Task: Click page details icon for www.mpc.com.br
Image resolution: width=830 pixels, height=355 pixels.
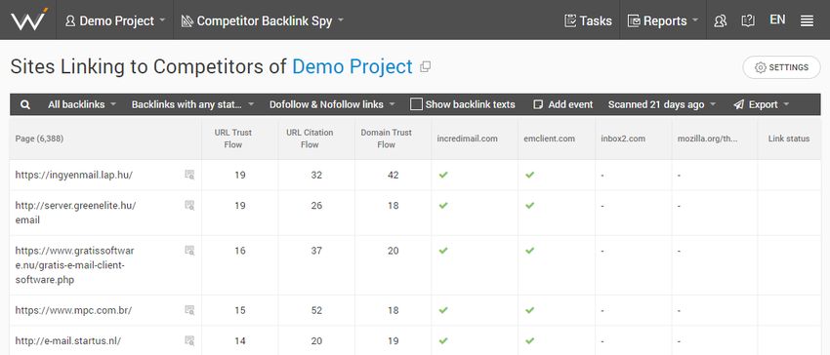Action: [x=189, y=310]
